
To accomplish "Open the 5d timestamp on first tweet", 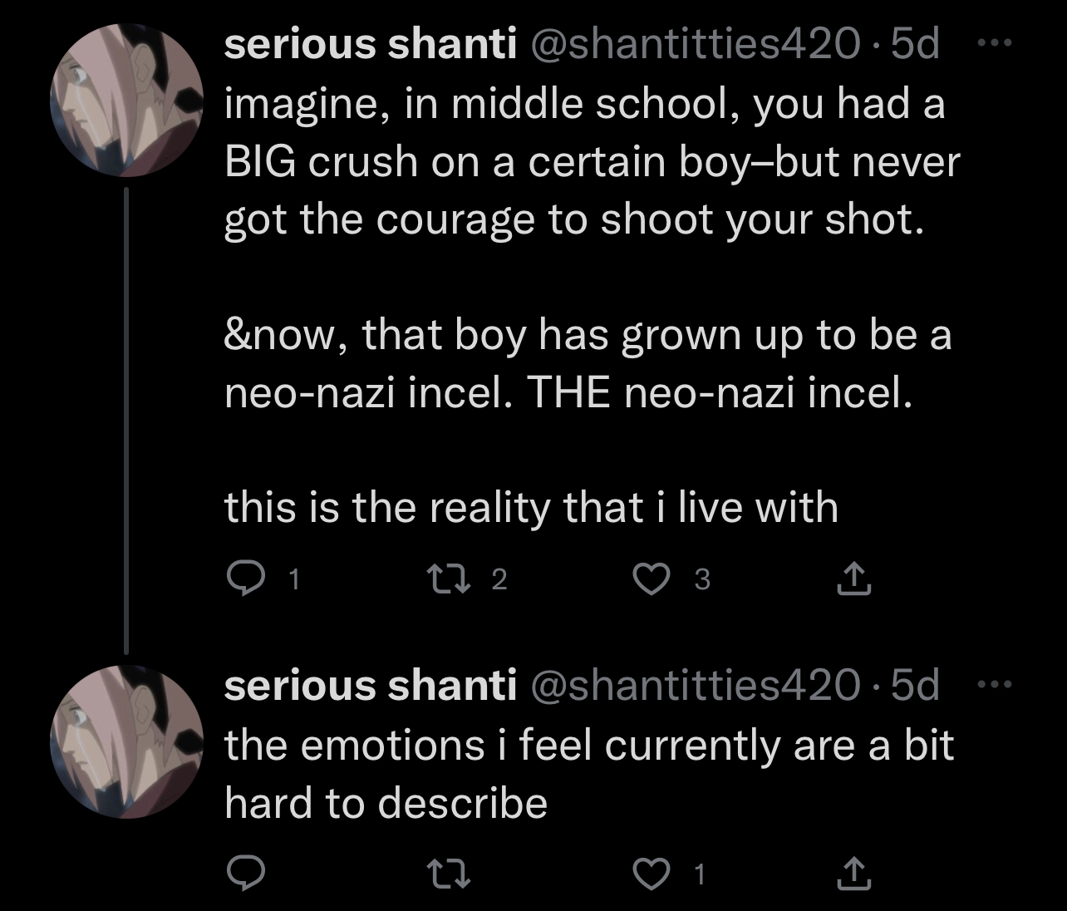I will click(915, 43).
